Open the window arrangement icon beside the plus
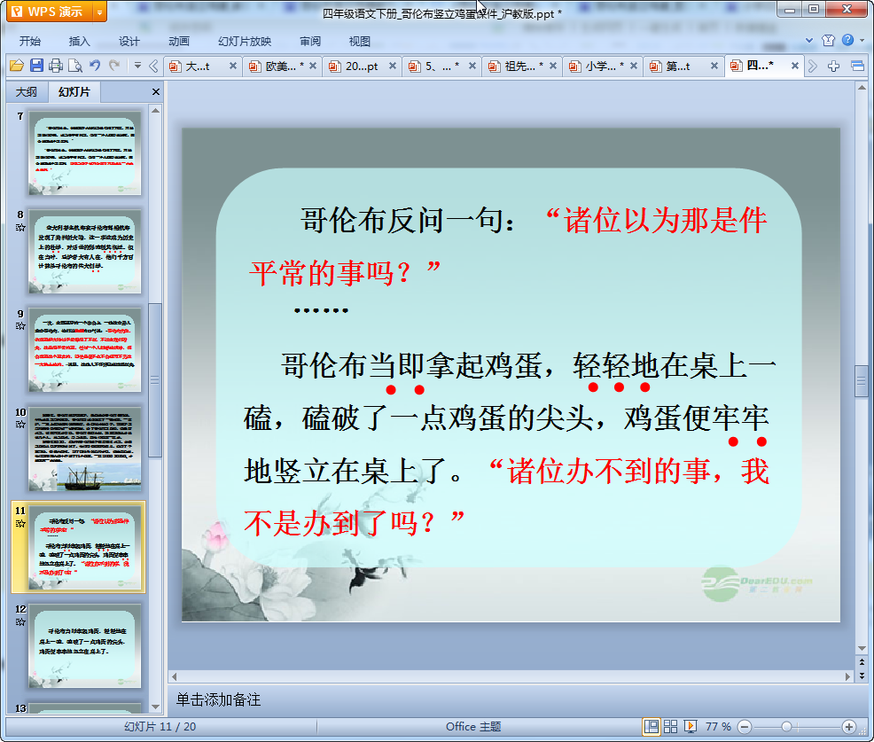Screen dimensions: 874x742 pyautogui.click(x=858, y=66)
